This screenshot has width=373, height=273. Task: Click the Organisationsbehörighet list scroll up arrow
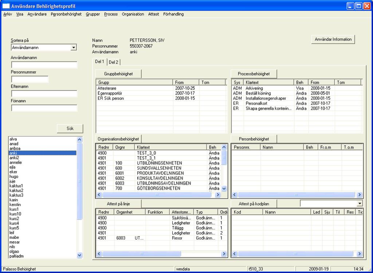pos(224,147)
